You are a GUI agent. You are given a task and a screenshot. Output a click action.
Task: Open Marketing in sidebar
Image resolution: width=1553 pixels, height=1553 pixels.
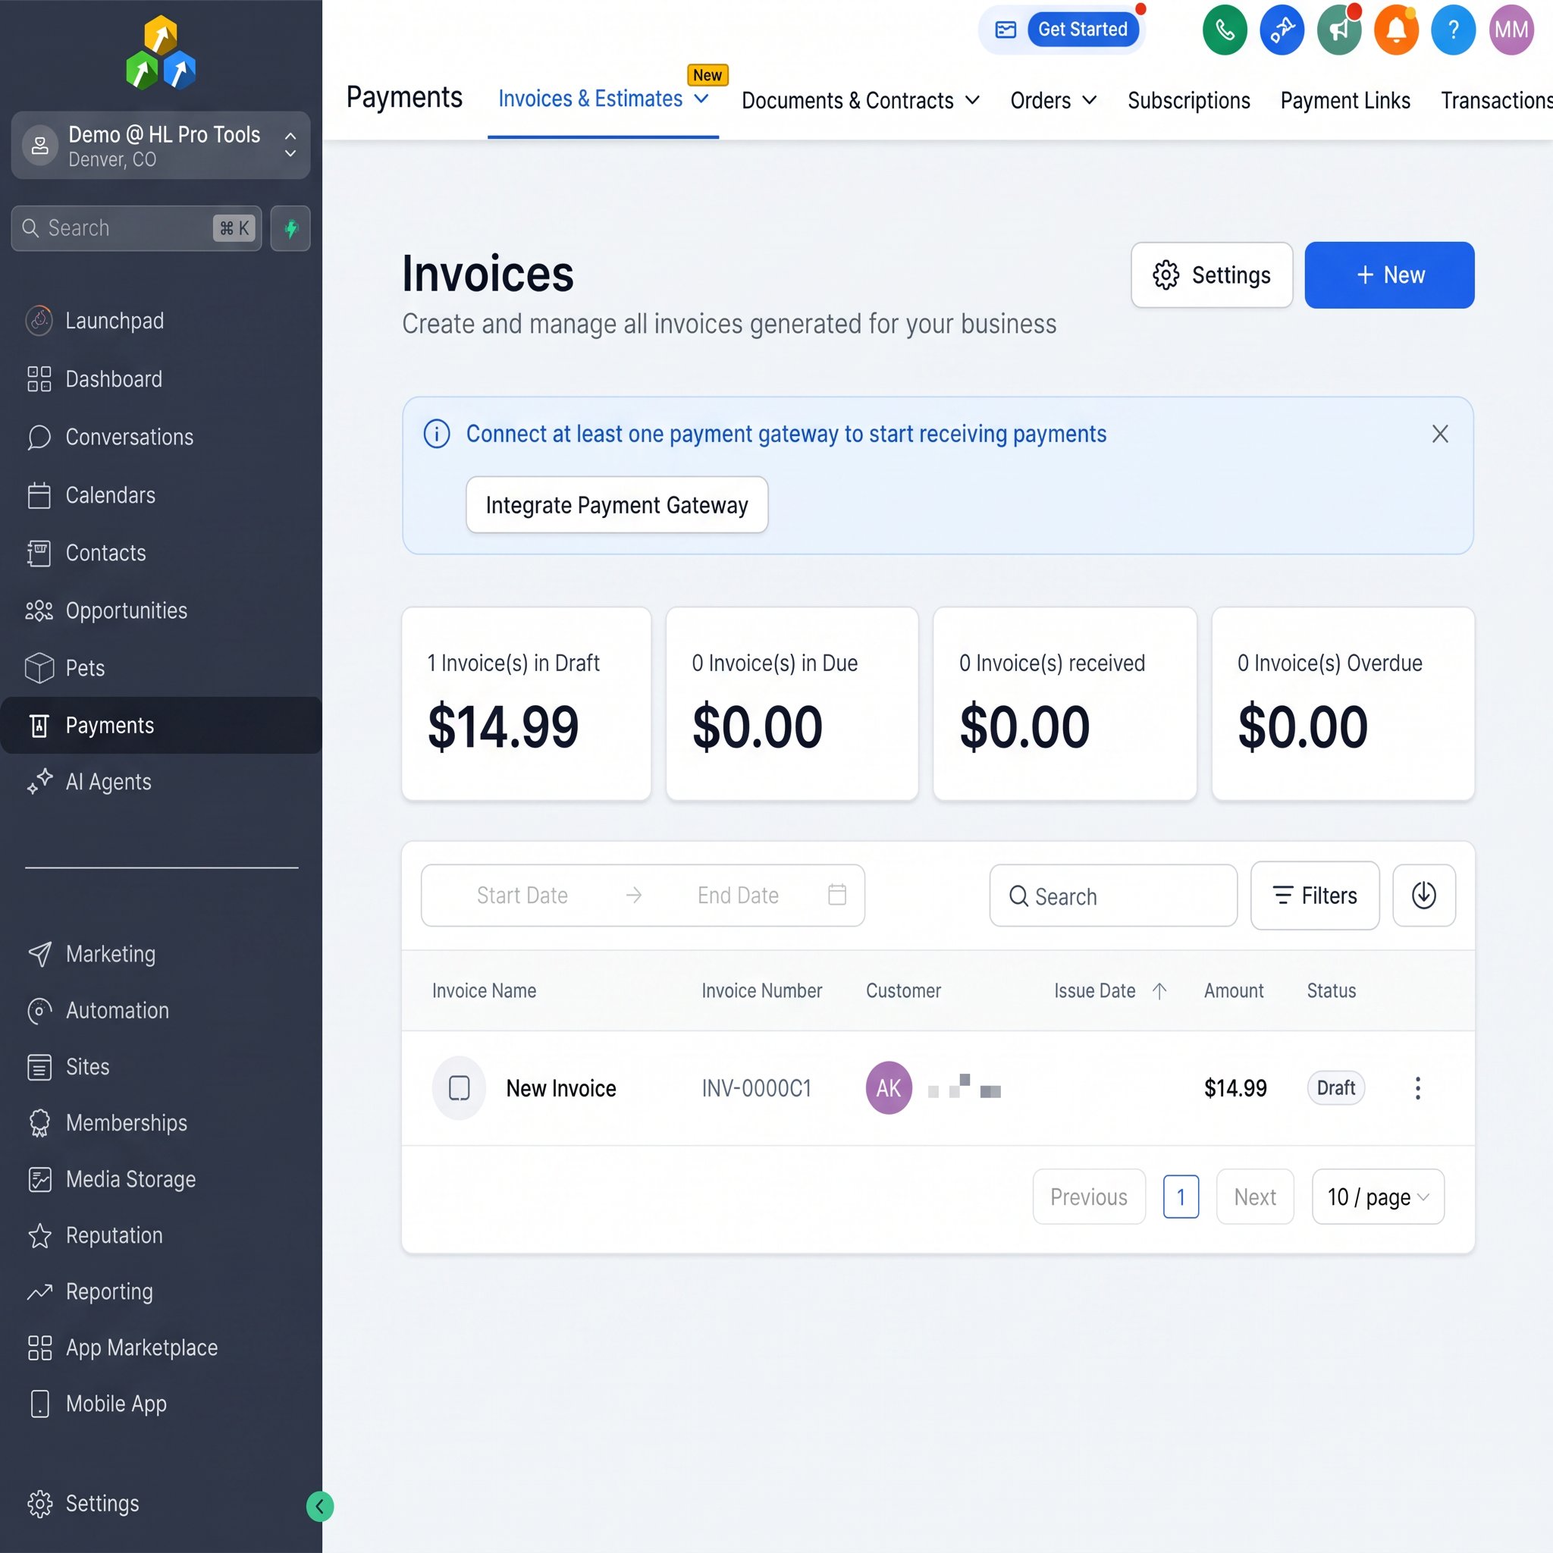tap(91, 954)
